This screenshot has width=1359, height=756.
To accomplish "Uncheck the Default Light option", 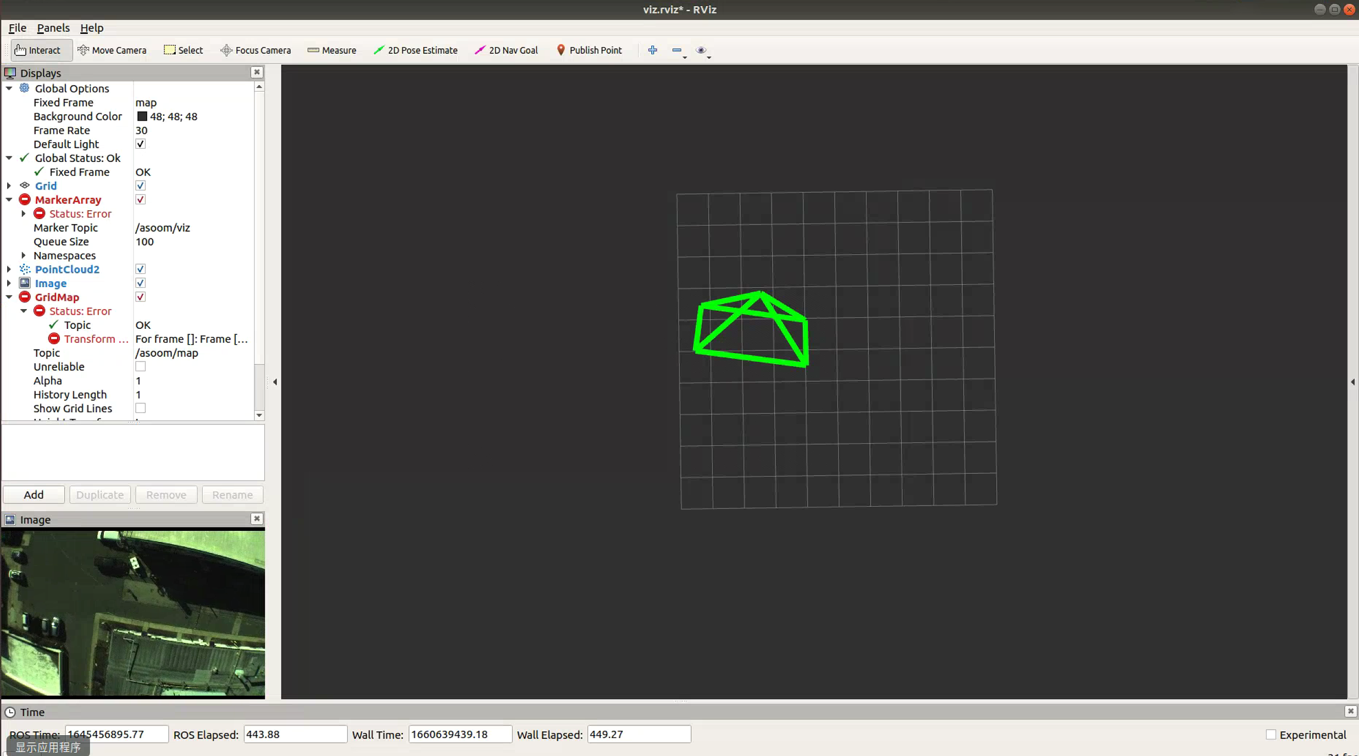I will [140, 143].
